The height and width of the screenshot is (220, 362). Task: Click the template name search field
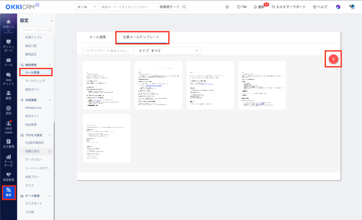tap(109, 51)
